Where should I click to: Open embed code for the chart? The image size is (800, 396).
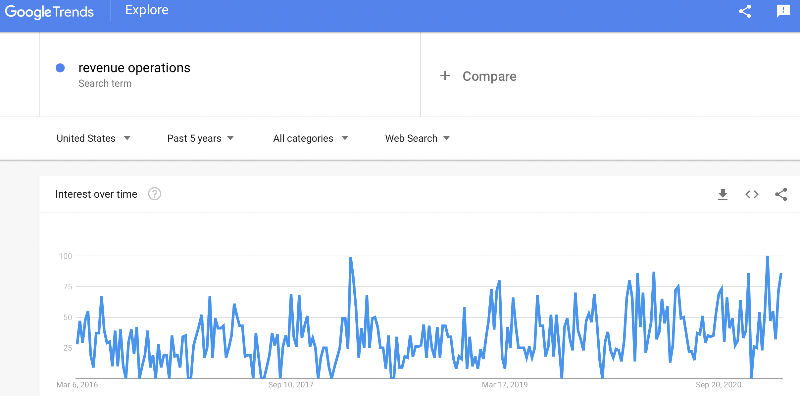pos(752,194)
